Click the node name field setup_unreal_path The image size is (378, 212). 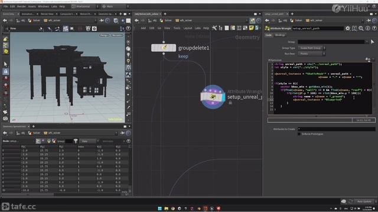pos(318,28)
